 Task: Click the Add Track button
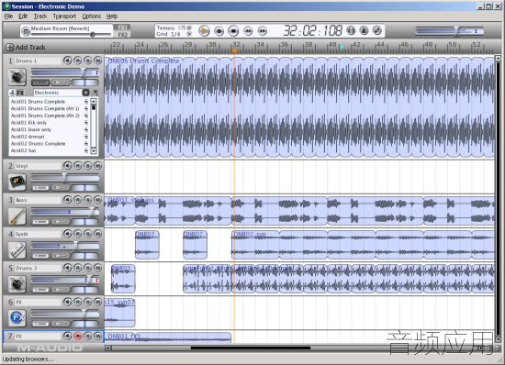click(x=26, y=48)
